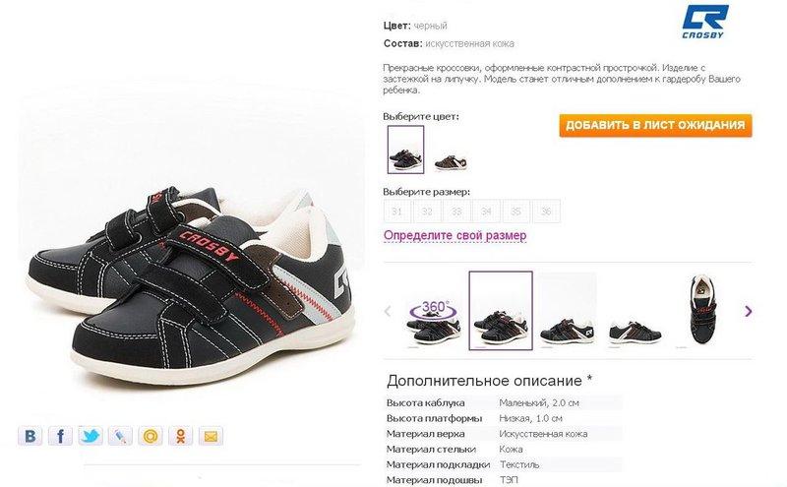This screenshot has width=787, height=487.
Task: Select size 33
Action: [x=456, y=212]
